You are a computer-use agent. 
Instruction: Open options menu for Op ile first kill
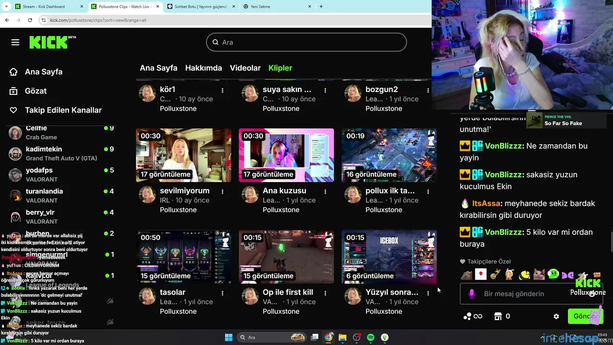[325, 293]
